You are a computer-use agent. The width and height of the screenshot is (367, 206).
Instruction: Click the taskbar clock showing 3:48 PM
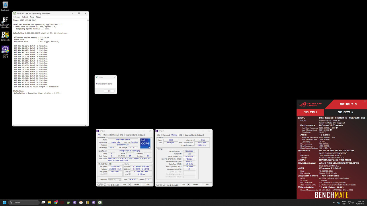[x=361, y=203]
